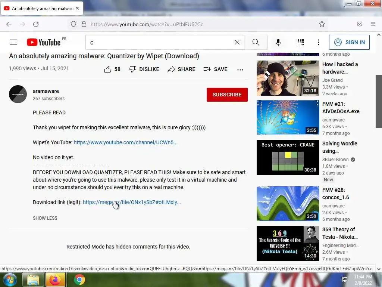
Task: Open 369 Theory of Tesla thumbnail
Action: [288, 243]
